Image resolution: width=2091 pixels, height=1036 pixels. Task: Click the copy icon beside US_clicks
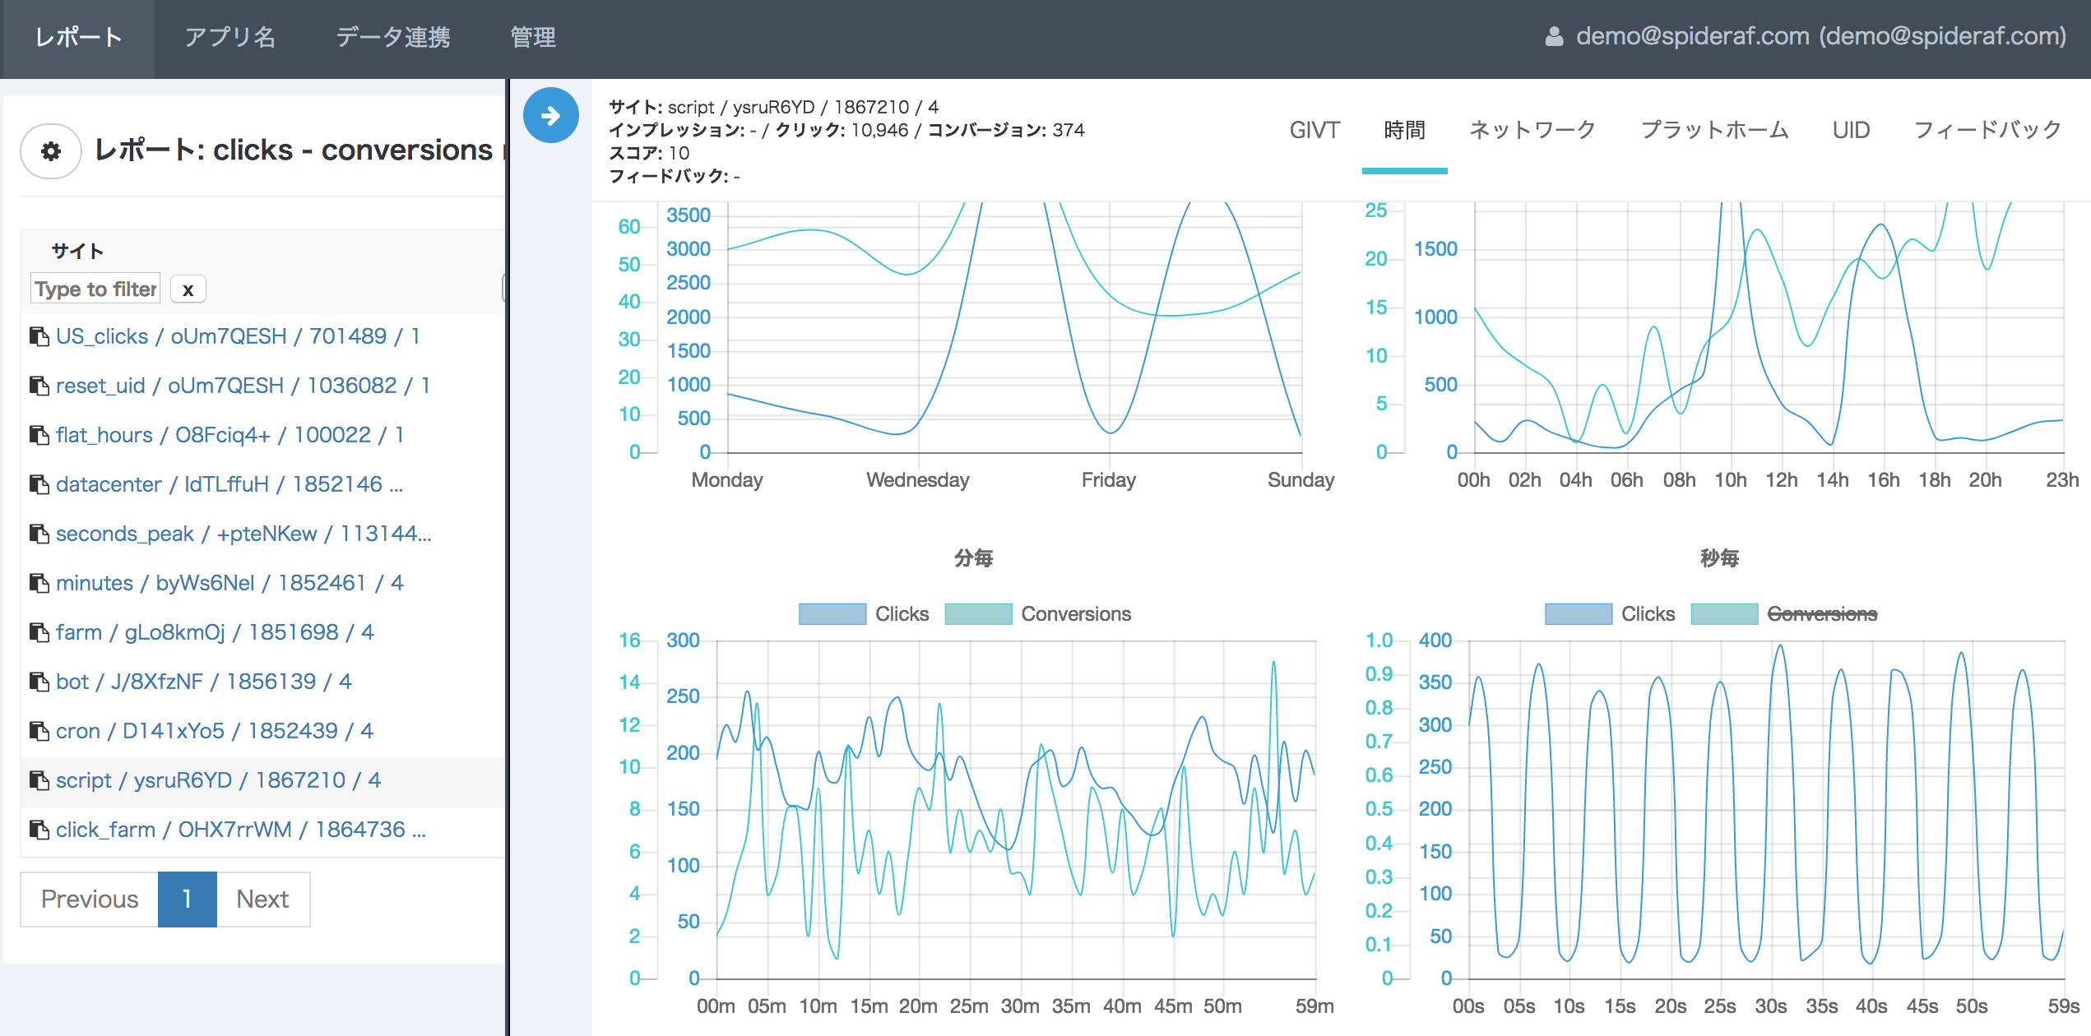[x=39, y=336]
